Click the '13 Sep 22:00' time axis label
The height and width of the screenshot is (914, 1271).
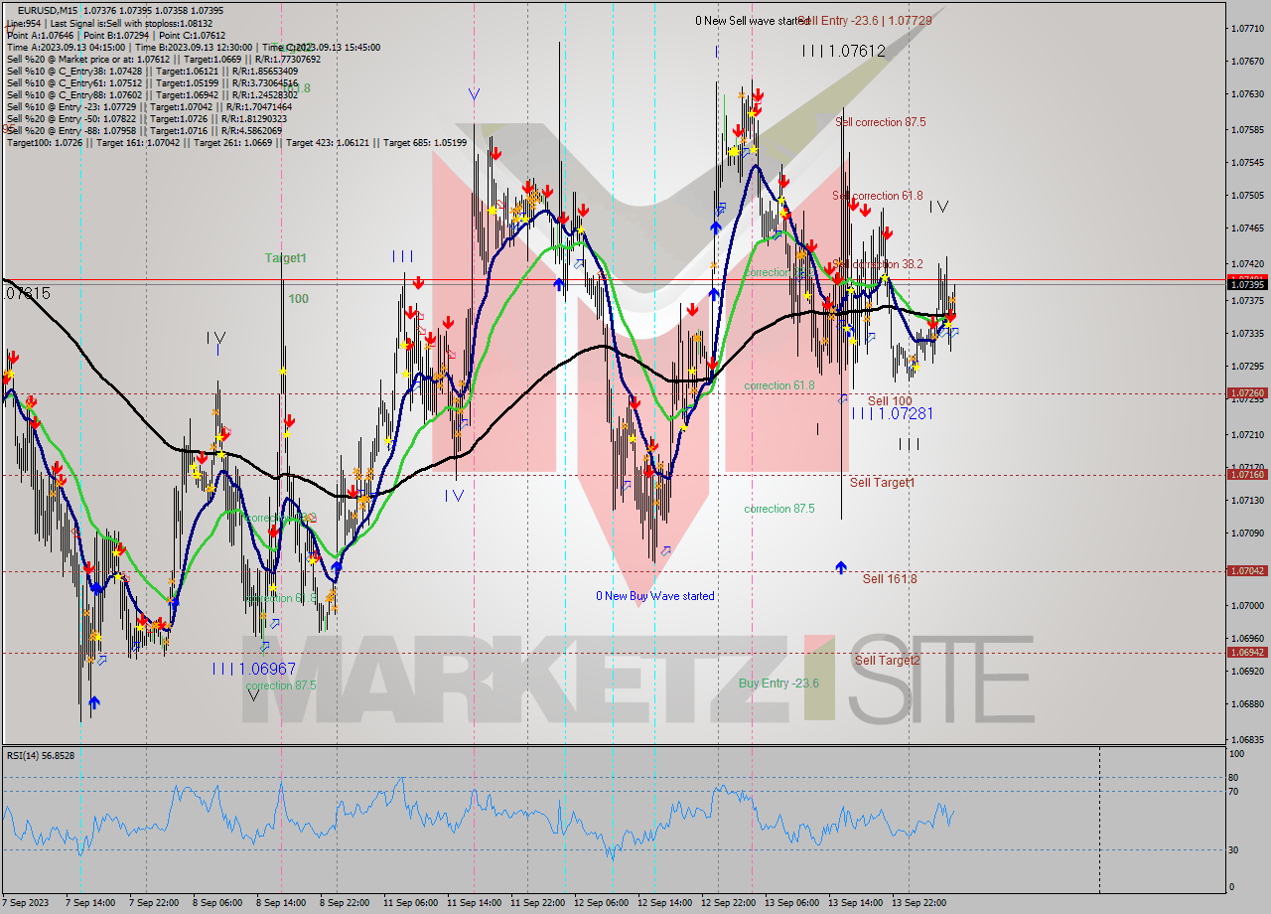918,903
